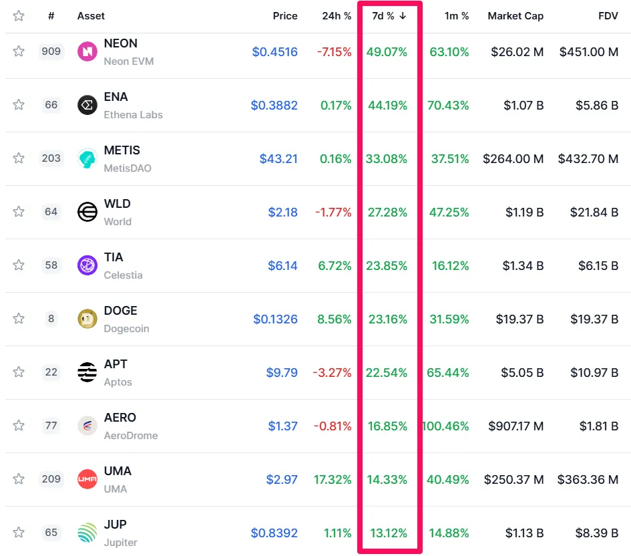Click the Worldcoin WLD logo
631x556 pixels.
click(x=87, y=212)
